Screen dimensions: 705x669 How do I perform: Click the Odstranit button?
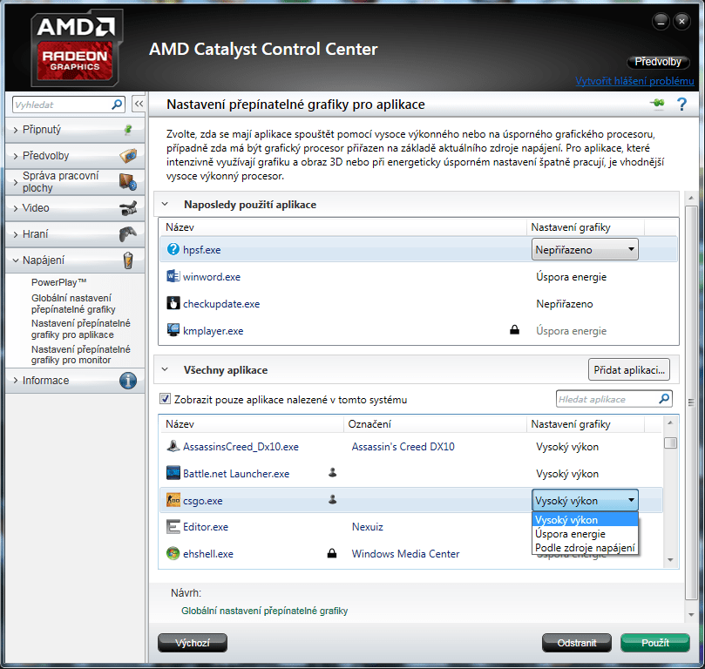coord(576,643)
